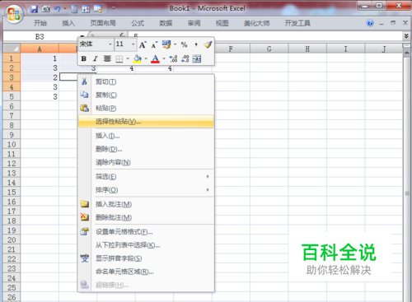Viewport: 412px width, 302px height.
Task: Click the Select All corner button
Action: [12, 49]
